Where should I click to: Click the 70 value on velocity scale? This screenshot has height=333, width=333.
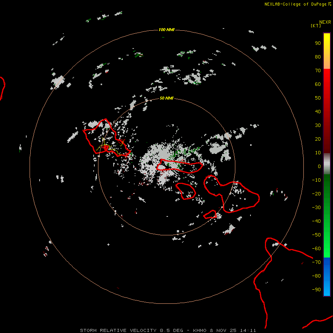[x=318, y=71]
